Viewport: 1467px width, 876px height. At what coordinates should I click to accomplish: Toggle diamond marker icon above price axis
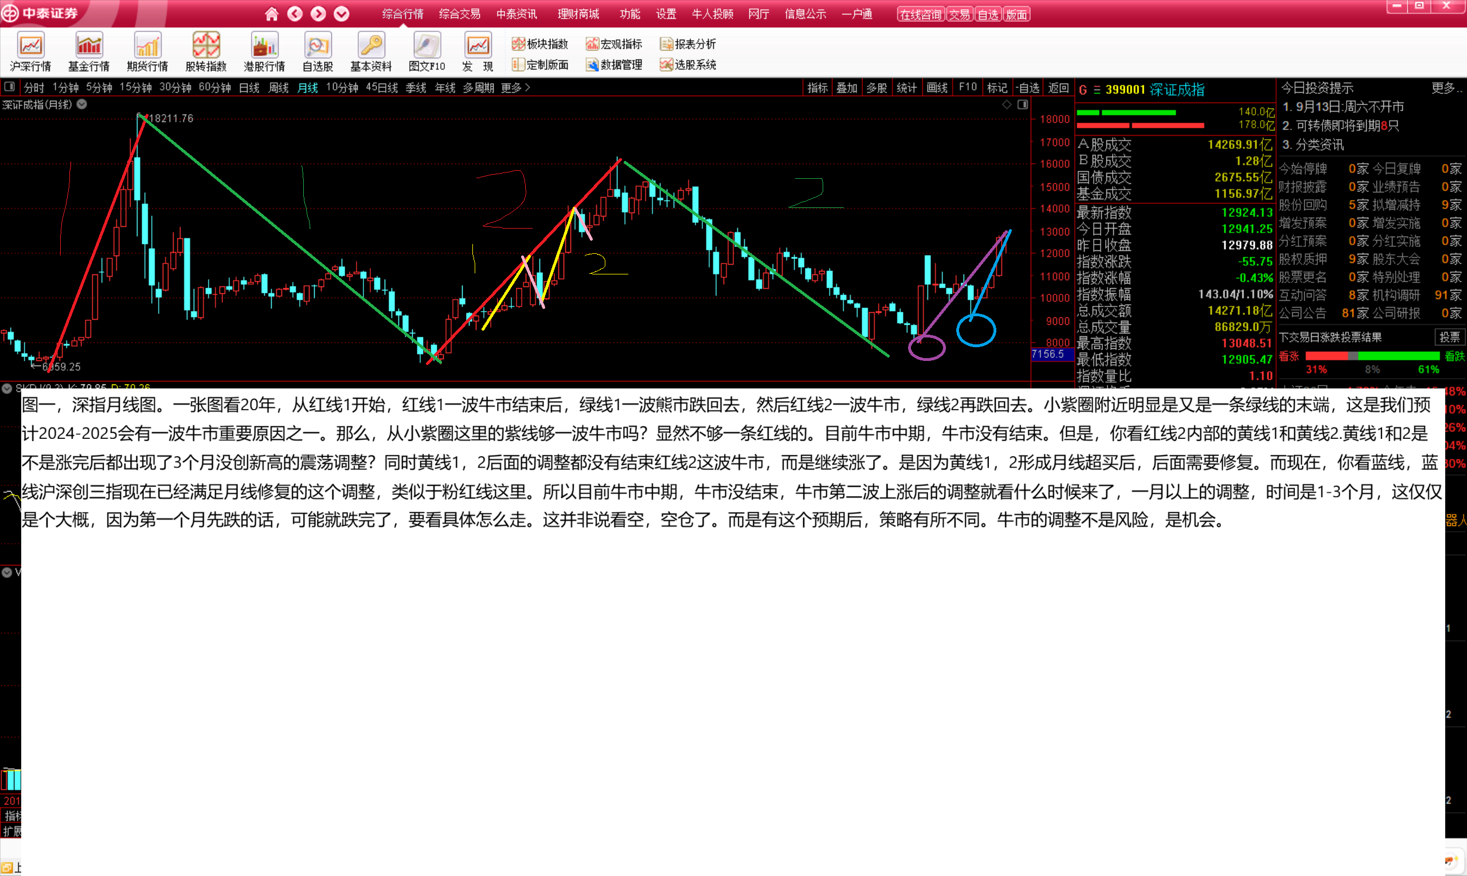1006,104
